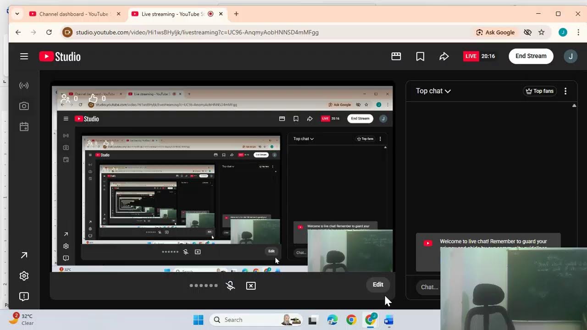Click the address bar URL
587x330 pixels.
[197, 32]
